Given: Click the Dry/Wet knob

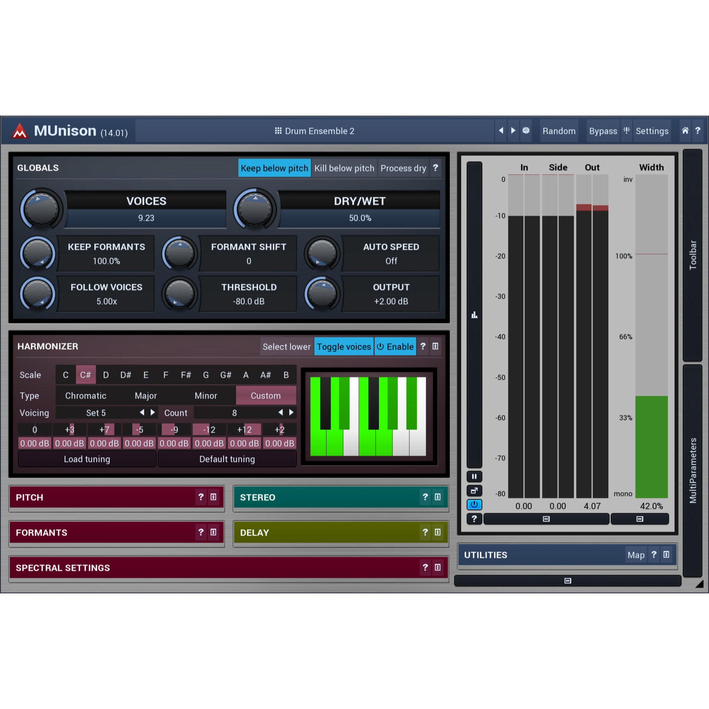Looking at the screenshot, I should (x=255, y=209).
